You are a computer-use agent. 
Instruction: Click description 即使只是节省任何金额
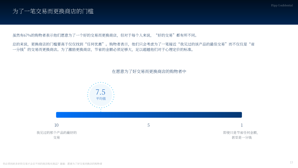[241, 135]
